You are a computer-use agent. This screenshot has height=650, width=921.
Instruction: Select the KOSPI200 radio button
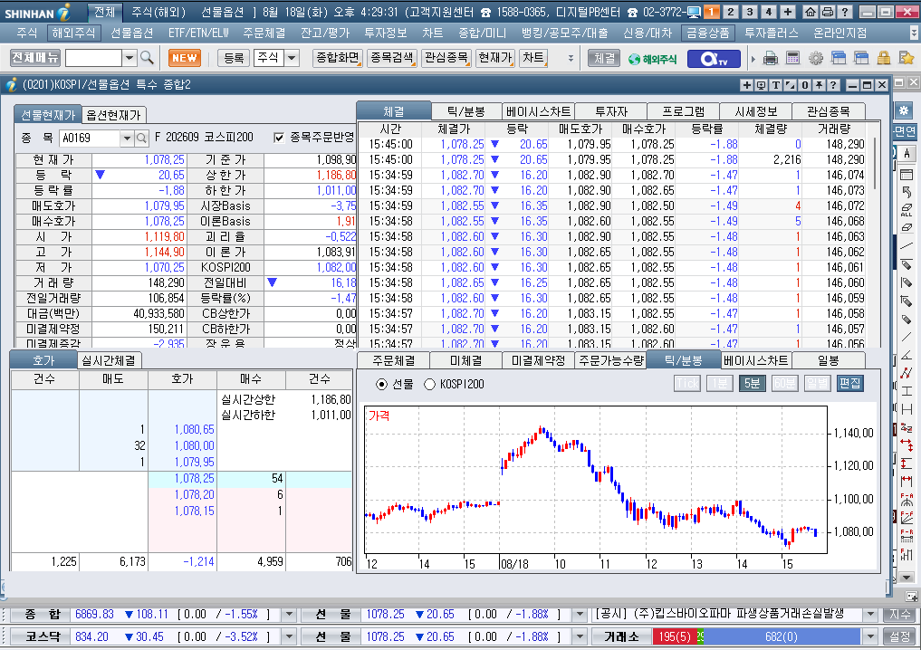(x=429, y=384)
